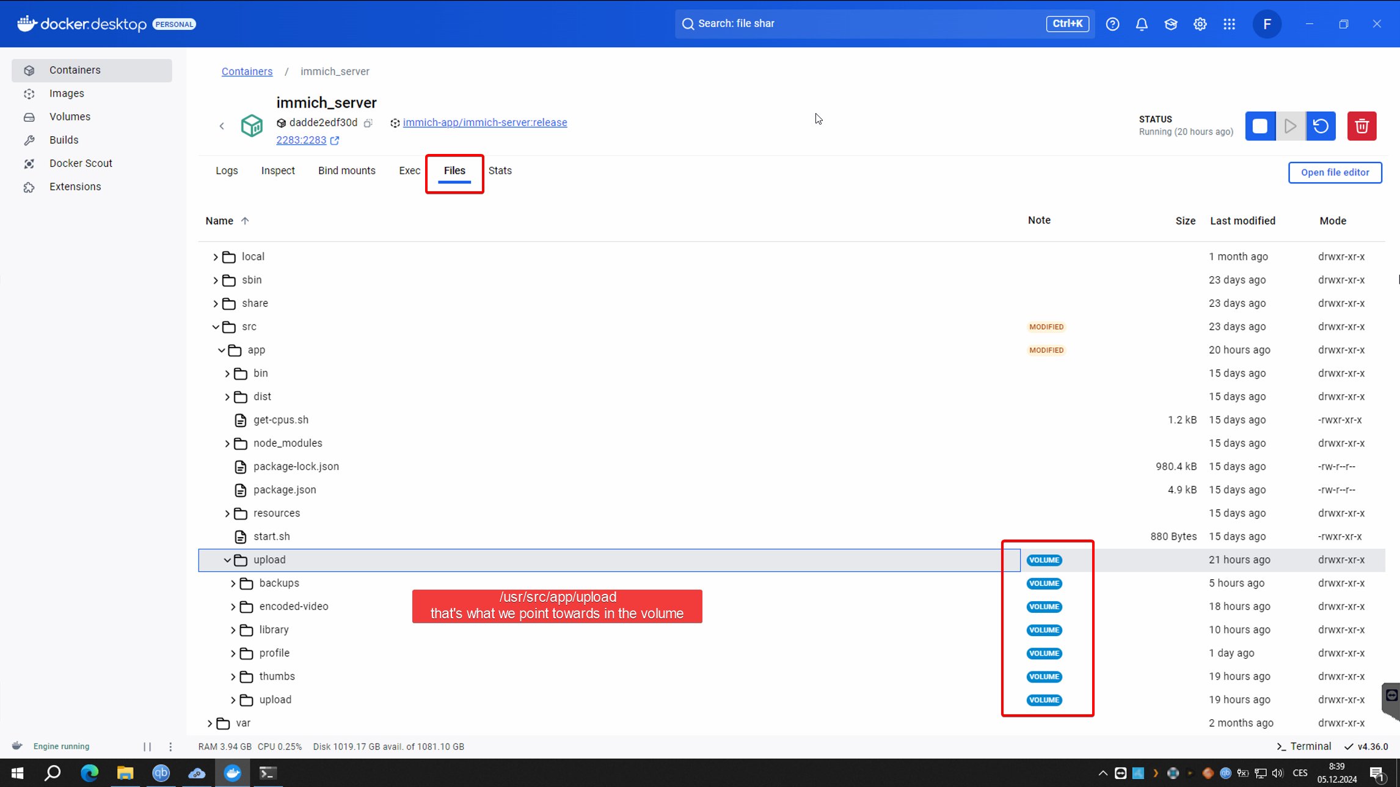Switch to the Bind mounts tab
Image resolution: width=1400 pixels, height=787 pixels.
point(346,170)
